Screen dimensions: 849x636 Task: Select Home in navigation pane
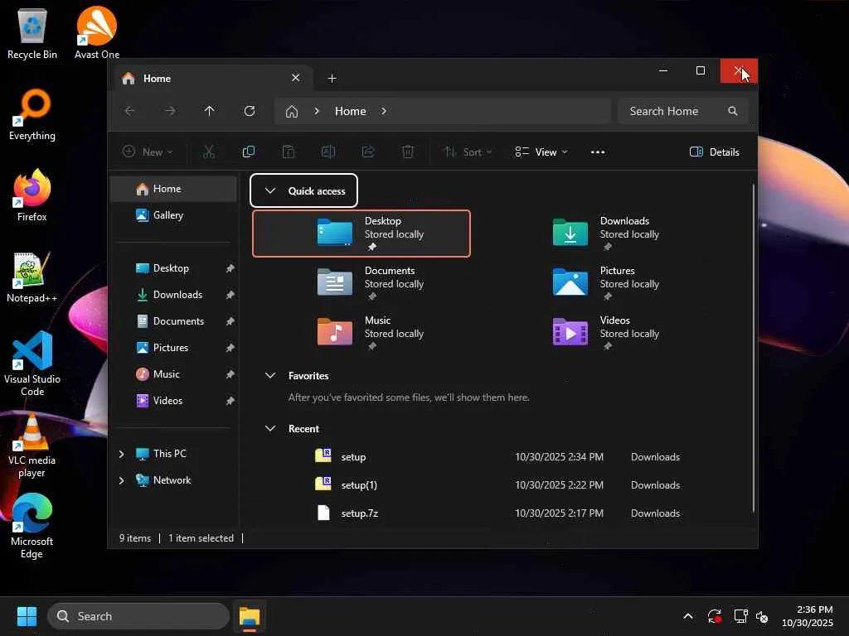174,189
